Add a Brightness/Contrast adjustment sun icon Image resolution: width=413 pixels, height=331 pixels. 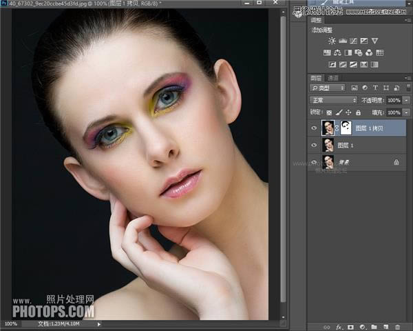[332, 41]
